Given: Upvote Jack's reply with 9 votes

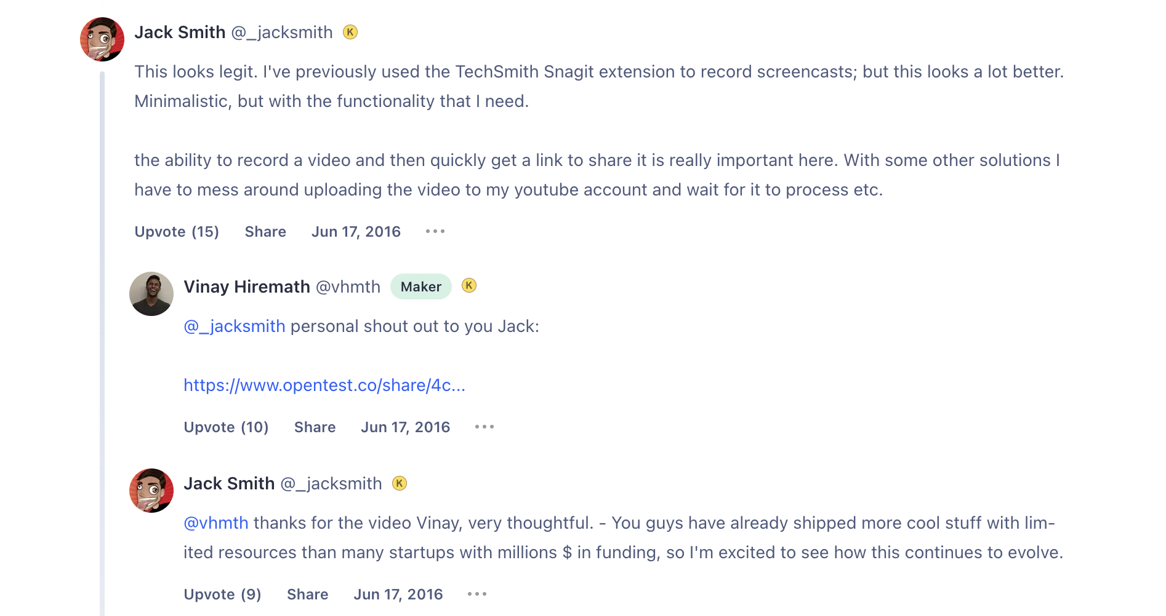Looking at the screenshot, I should [222, 594].
